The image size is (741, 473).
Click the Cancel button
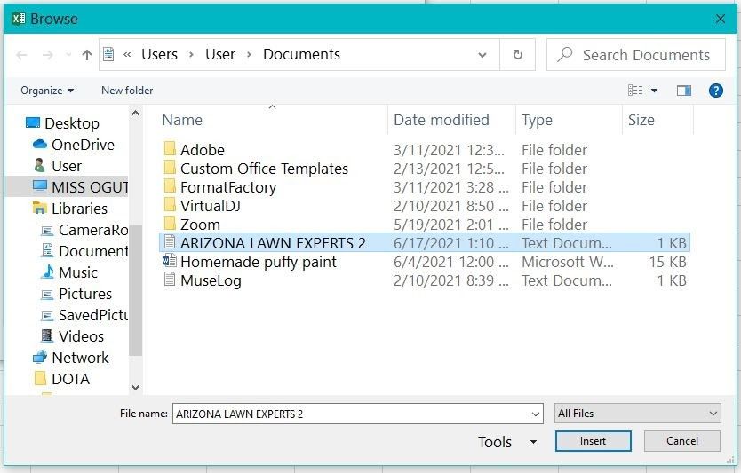tap(682, 441)
